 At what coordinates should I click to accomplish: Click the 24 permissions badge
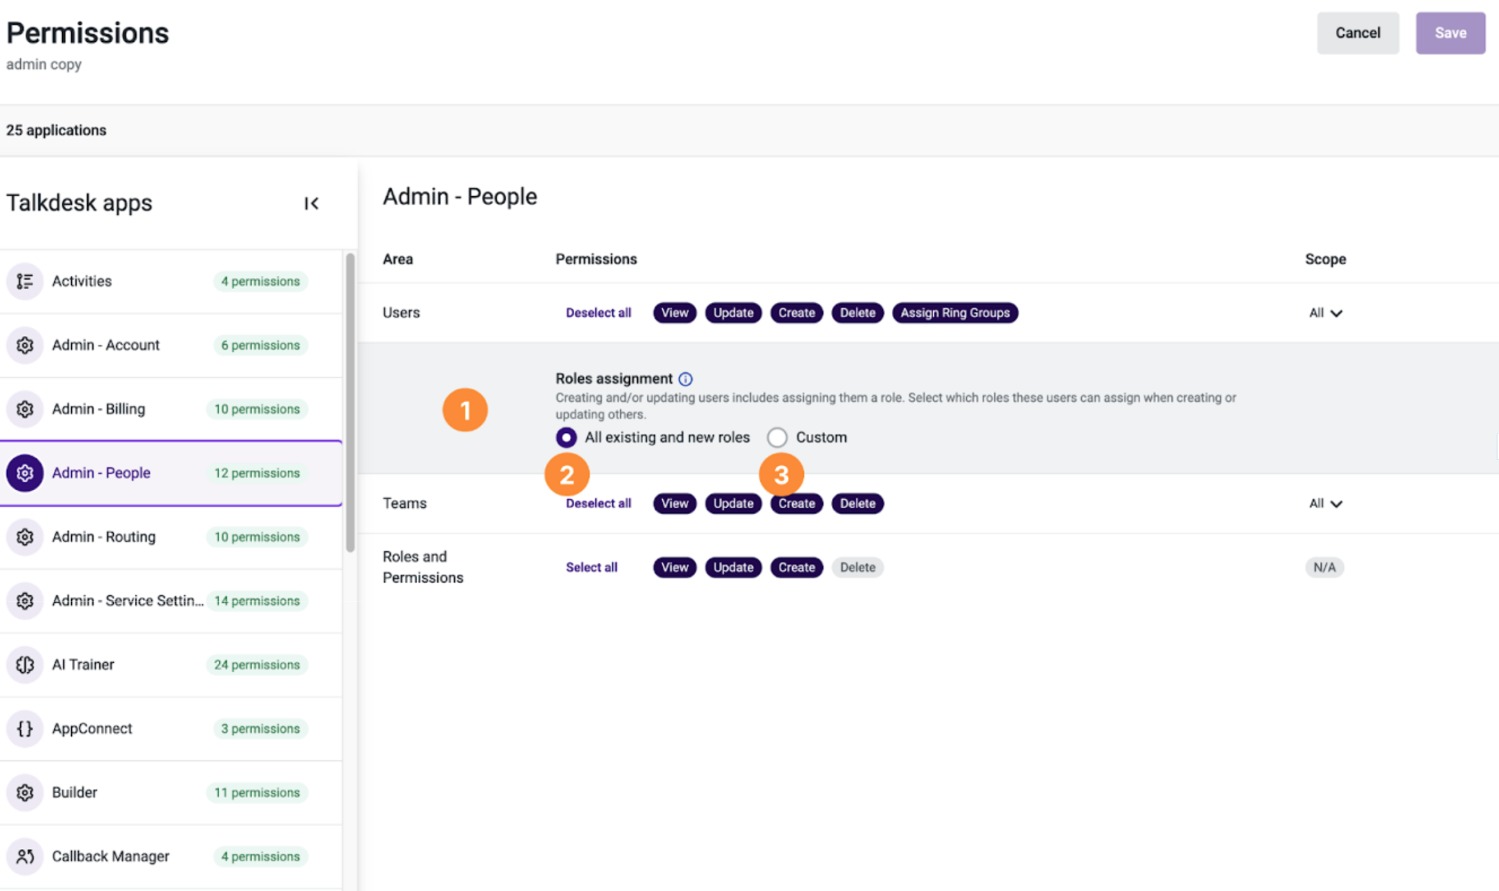(x=256, y=665)
